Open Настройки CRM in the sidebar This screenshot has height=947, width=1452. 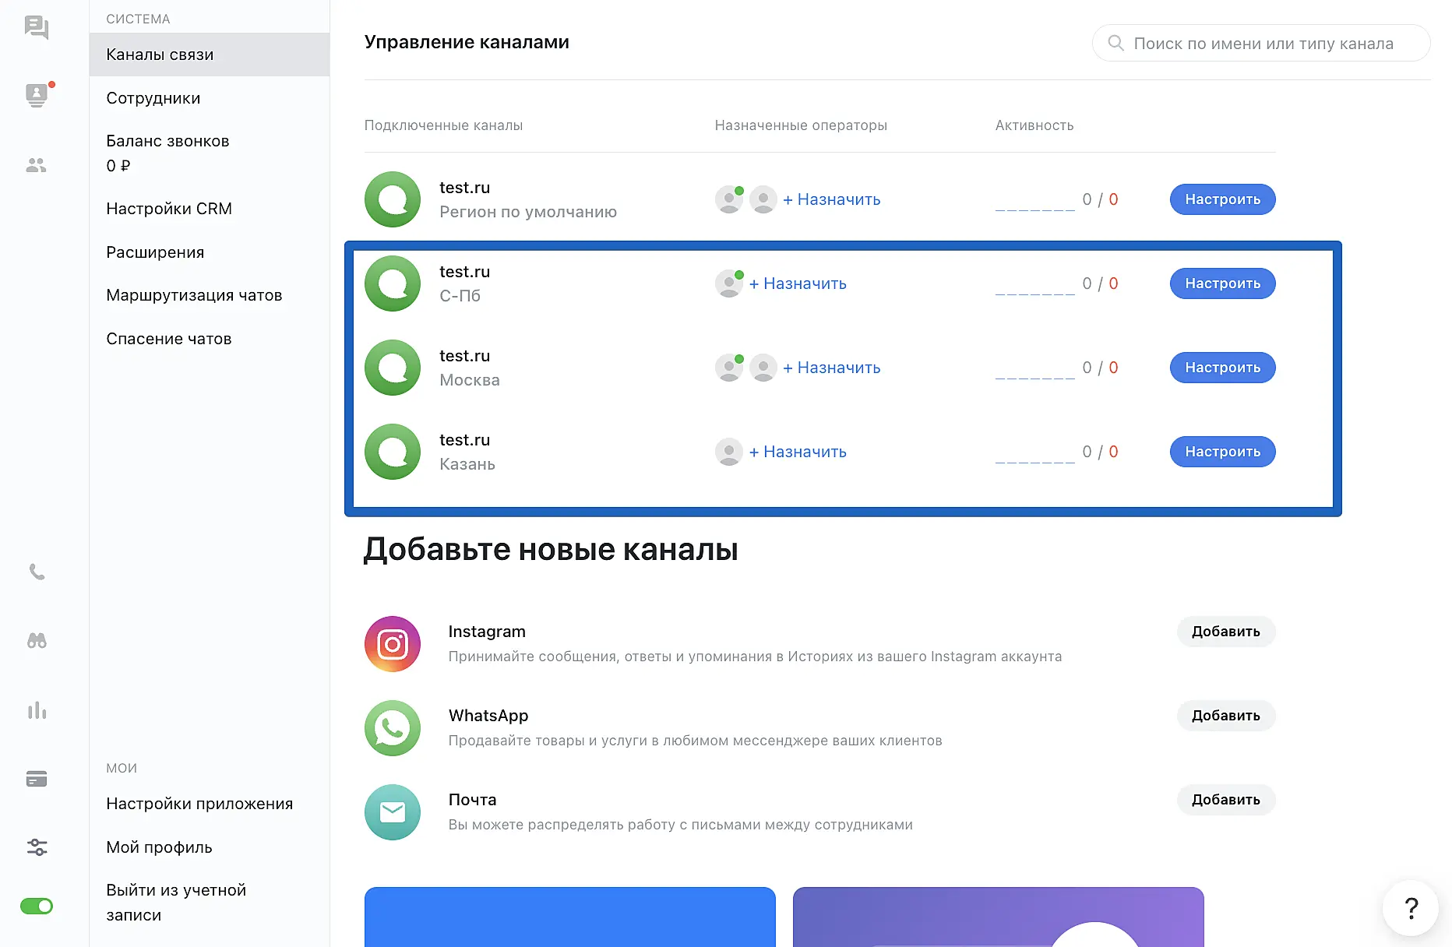(x=210, y=209)
